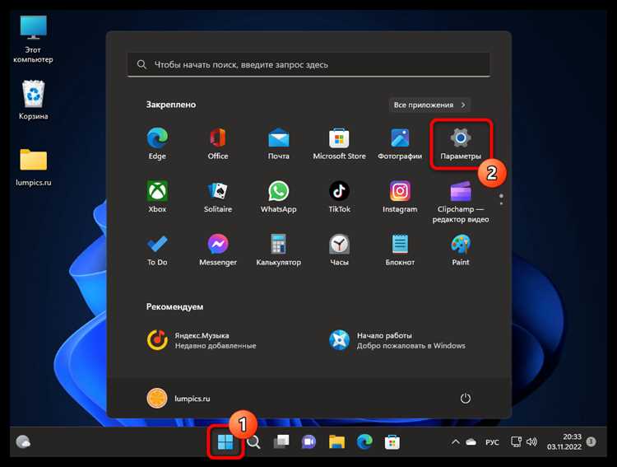
Task: Open recommended Яндекс.Музыка item
Action: pyautogui.click(x=202, y=340)
